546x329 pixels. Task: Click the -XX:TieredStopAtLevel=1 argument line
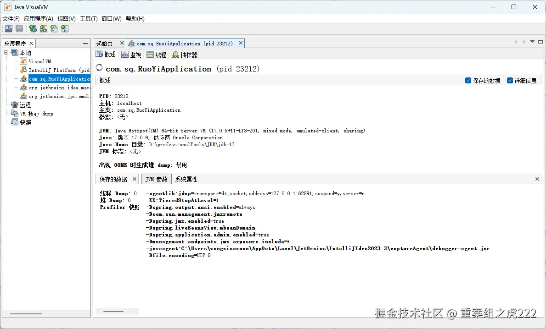click(x=182, y=200)
